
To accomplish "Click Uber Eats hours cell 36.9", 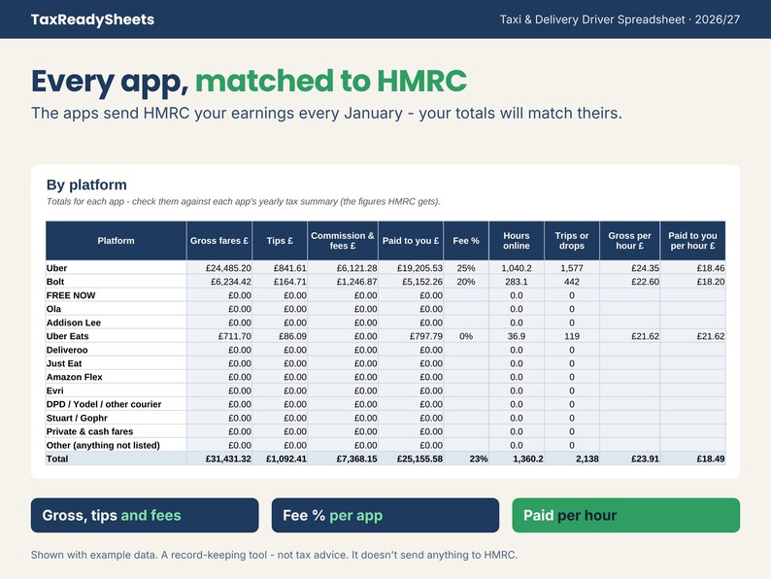I will (x=517, y=336).
